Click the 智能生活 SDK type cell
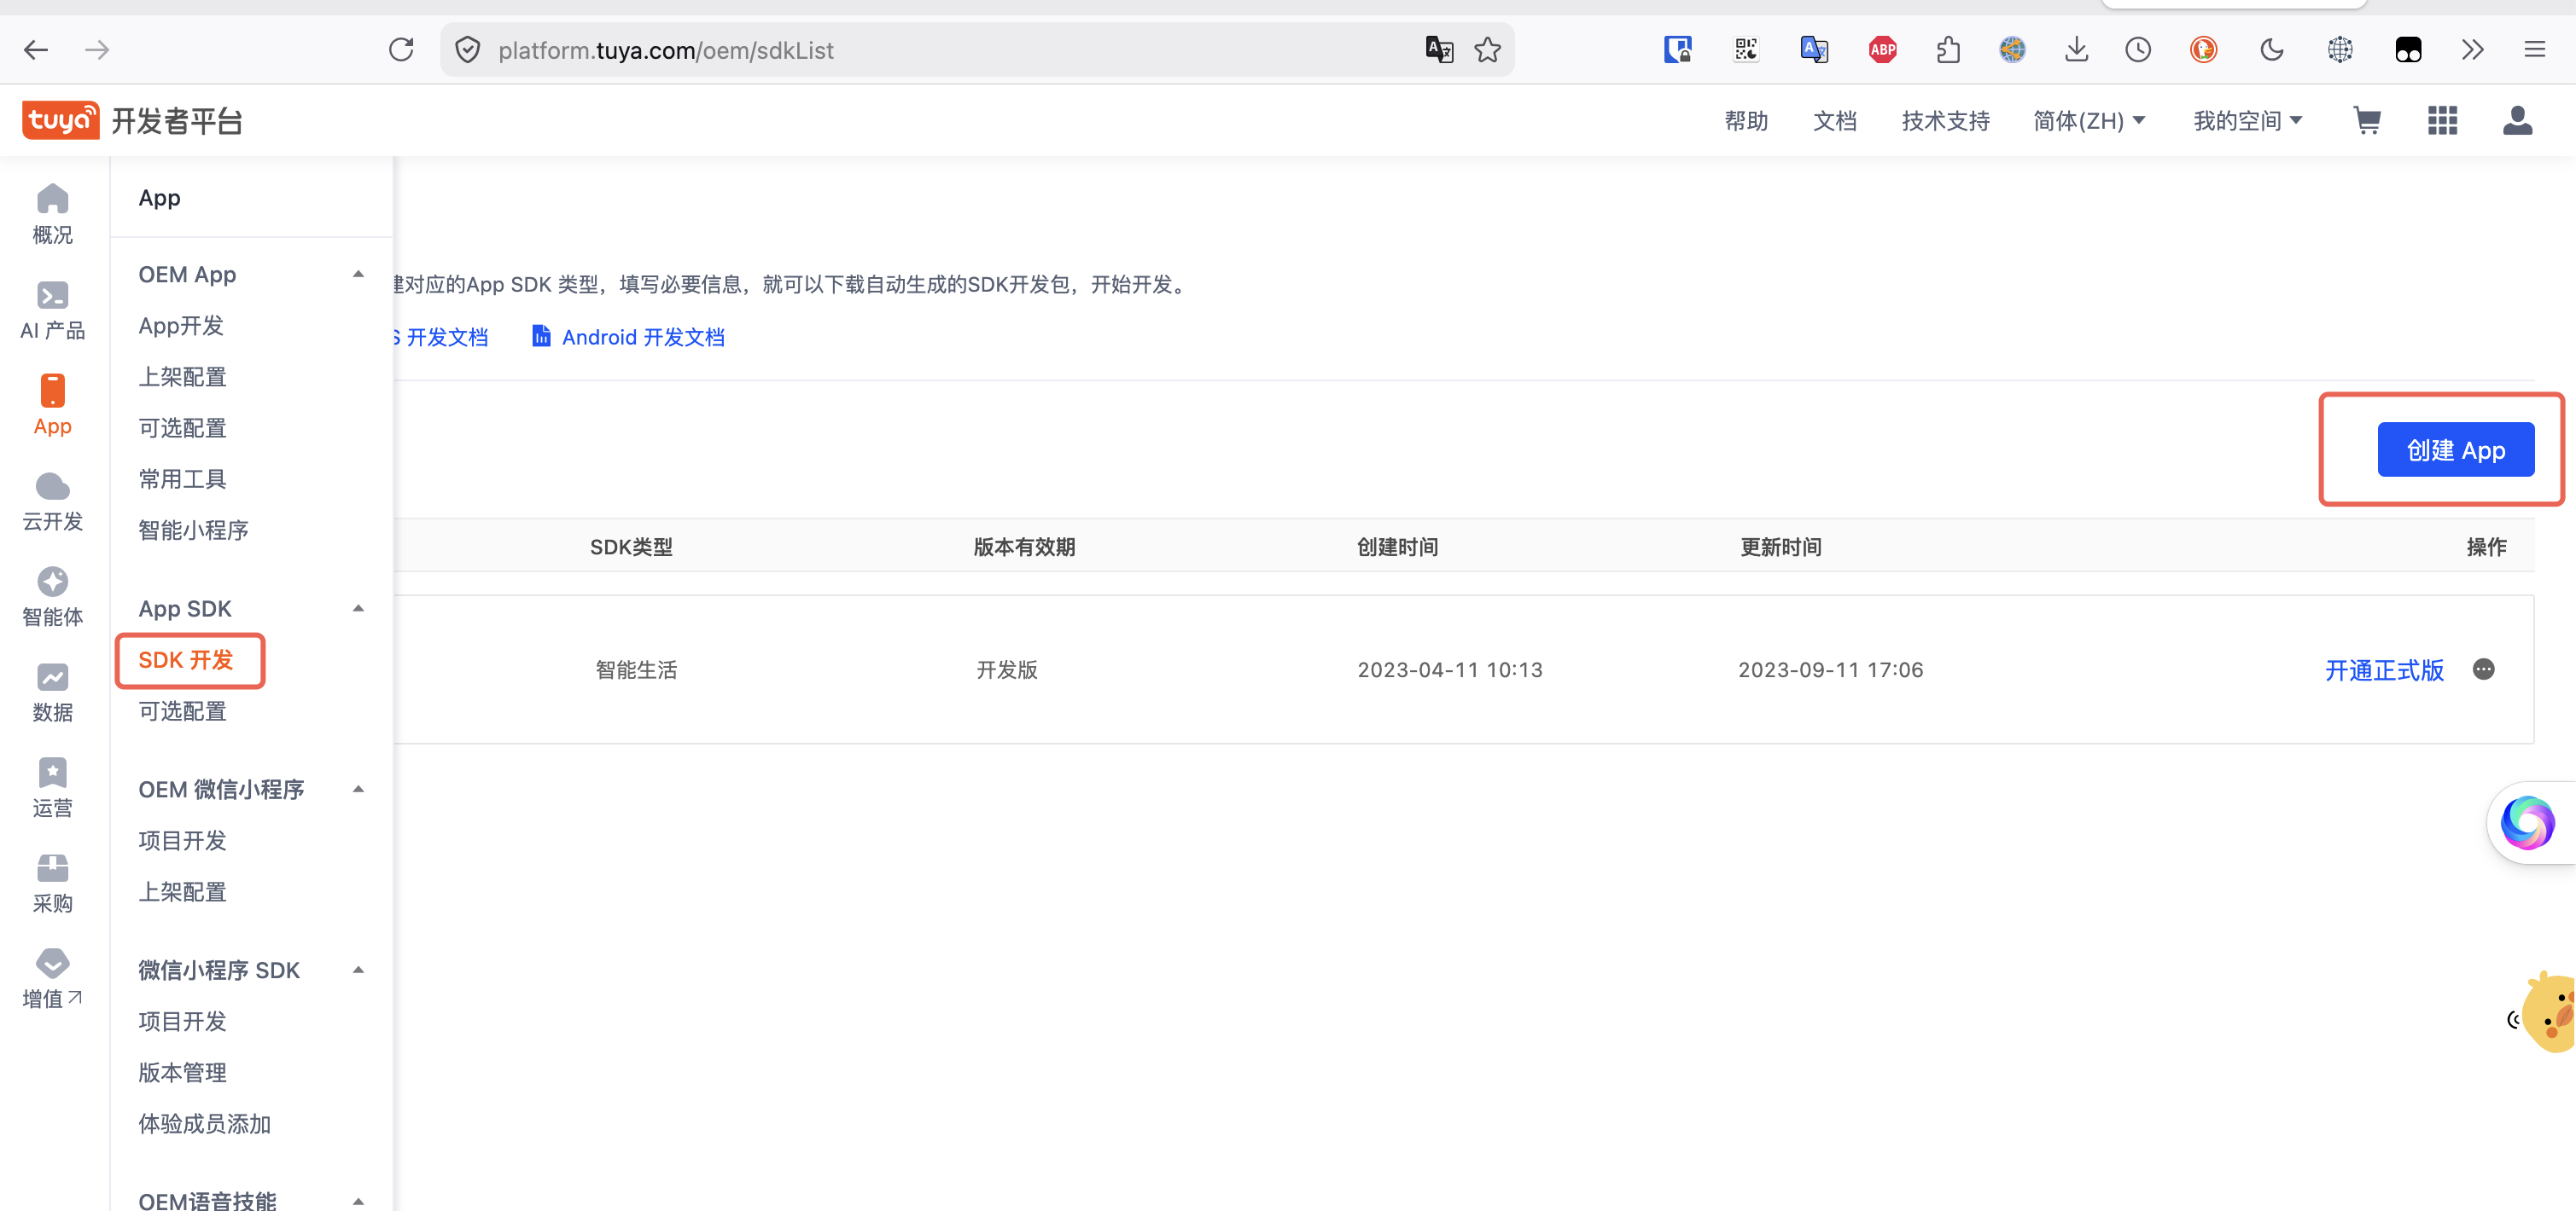Image resolution: width=2576 pixels, height=1211 pixels. tap(636, 669)
